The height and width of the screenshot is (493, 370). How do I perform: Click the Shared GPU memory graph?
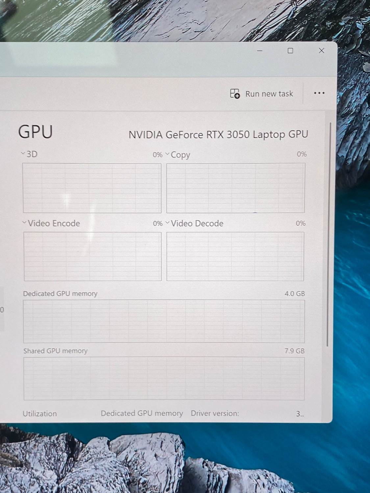pos(164,378)
